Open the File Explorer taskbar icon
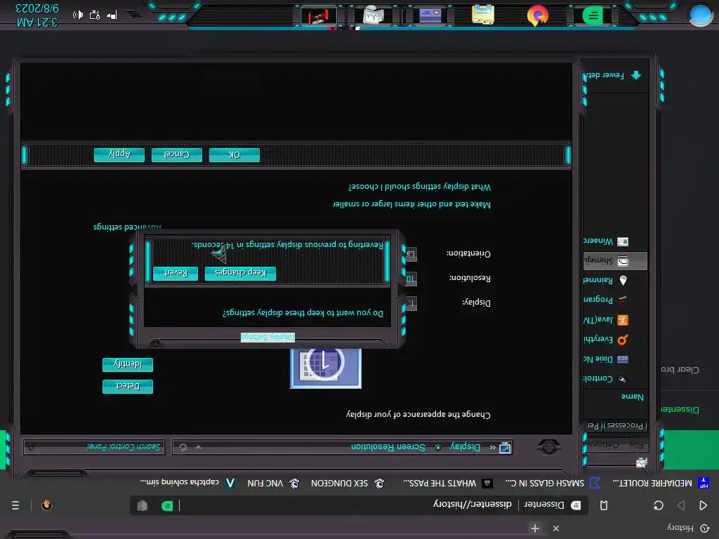This screenshot has height=539, width=719. coord(483,15)
